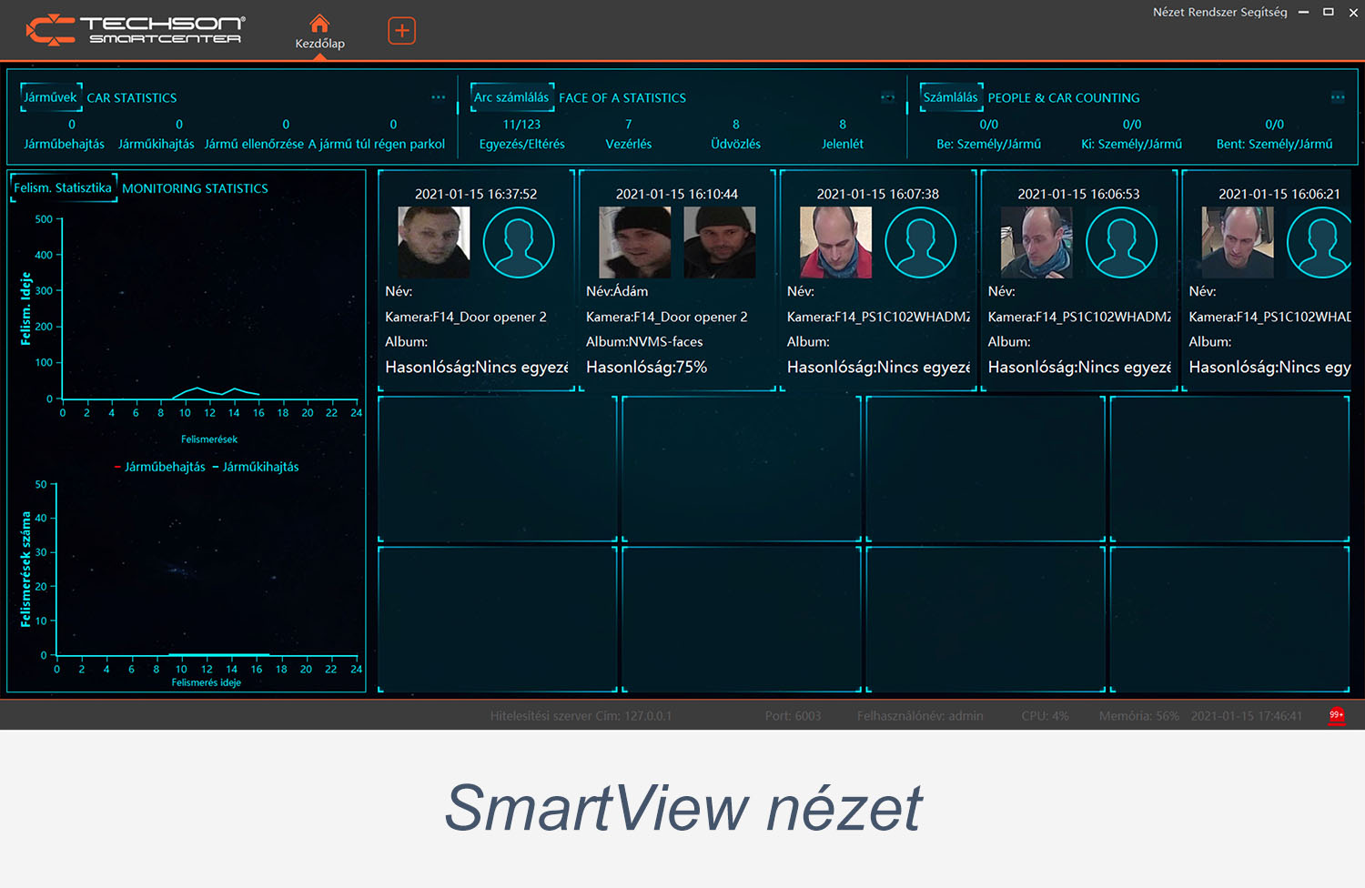Click the placeholder avatar in the 16:37:52 card
Image resolution: width=1365 pixels, height=888 pixels.
click(519, 242)
